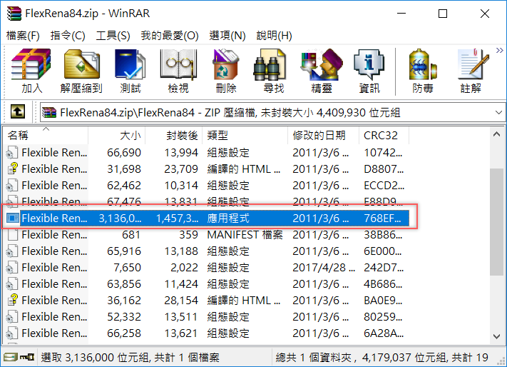The image size is (507, 367).
Task: Click the key icon in status bar
Action: 27,357
